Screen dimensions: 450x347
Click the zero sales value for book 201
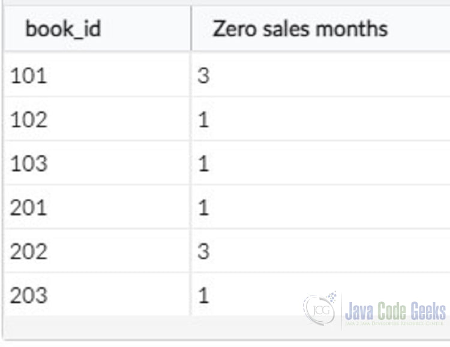(x=203, y=207)
